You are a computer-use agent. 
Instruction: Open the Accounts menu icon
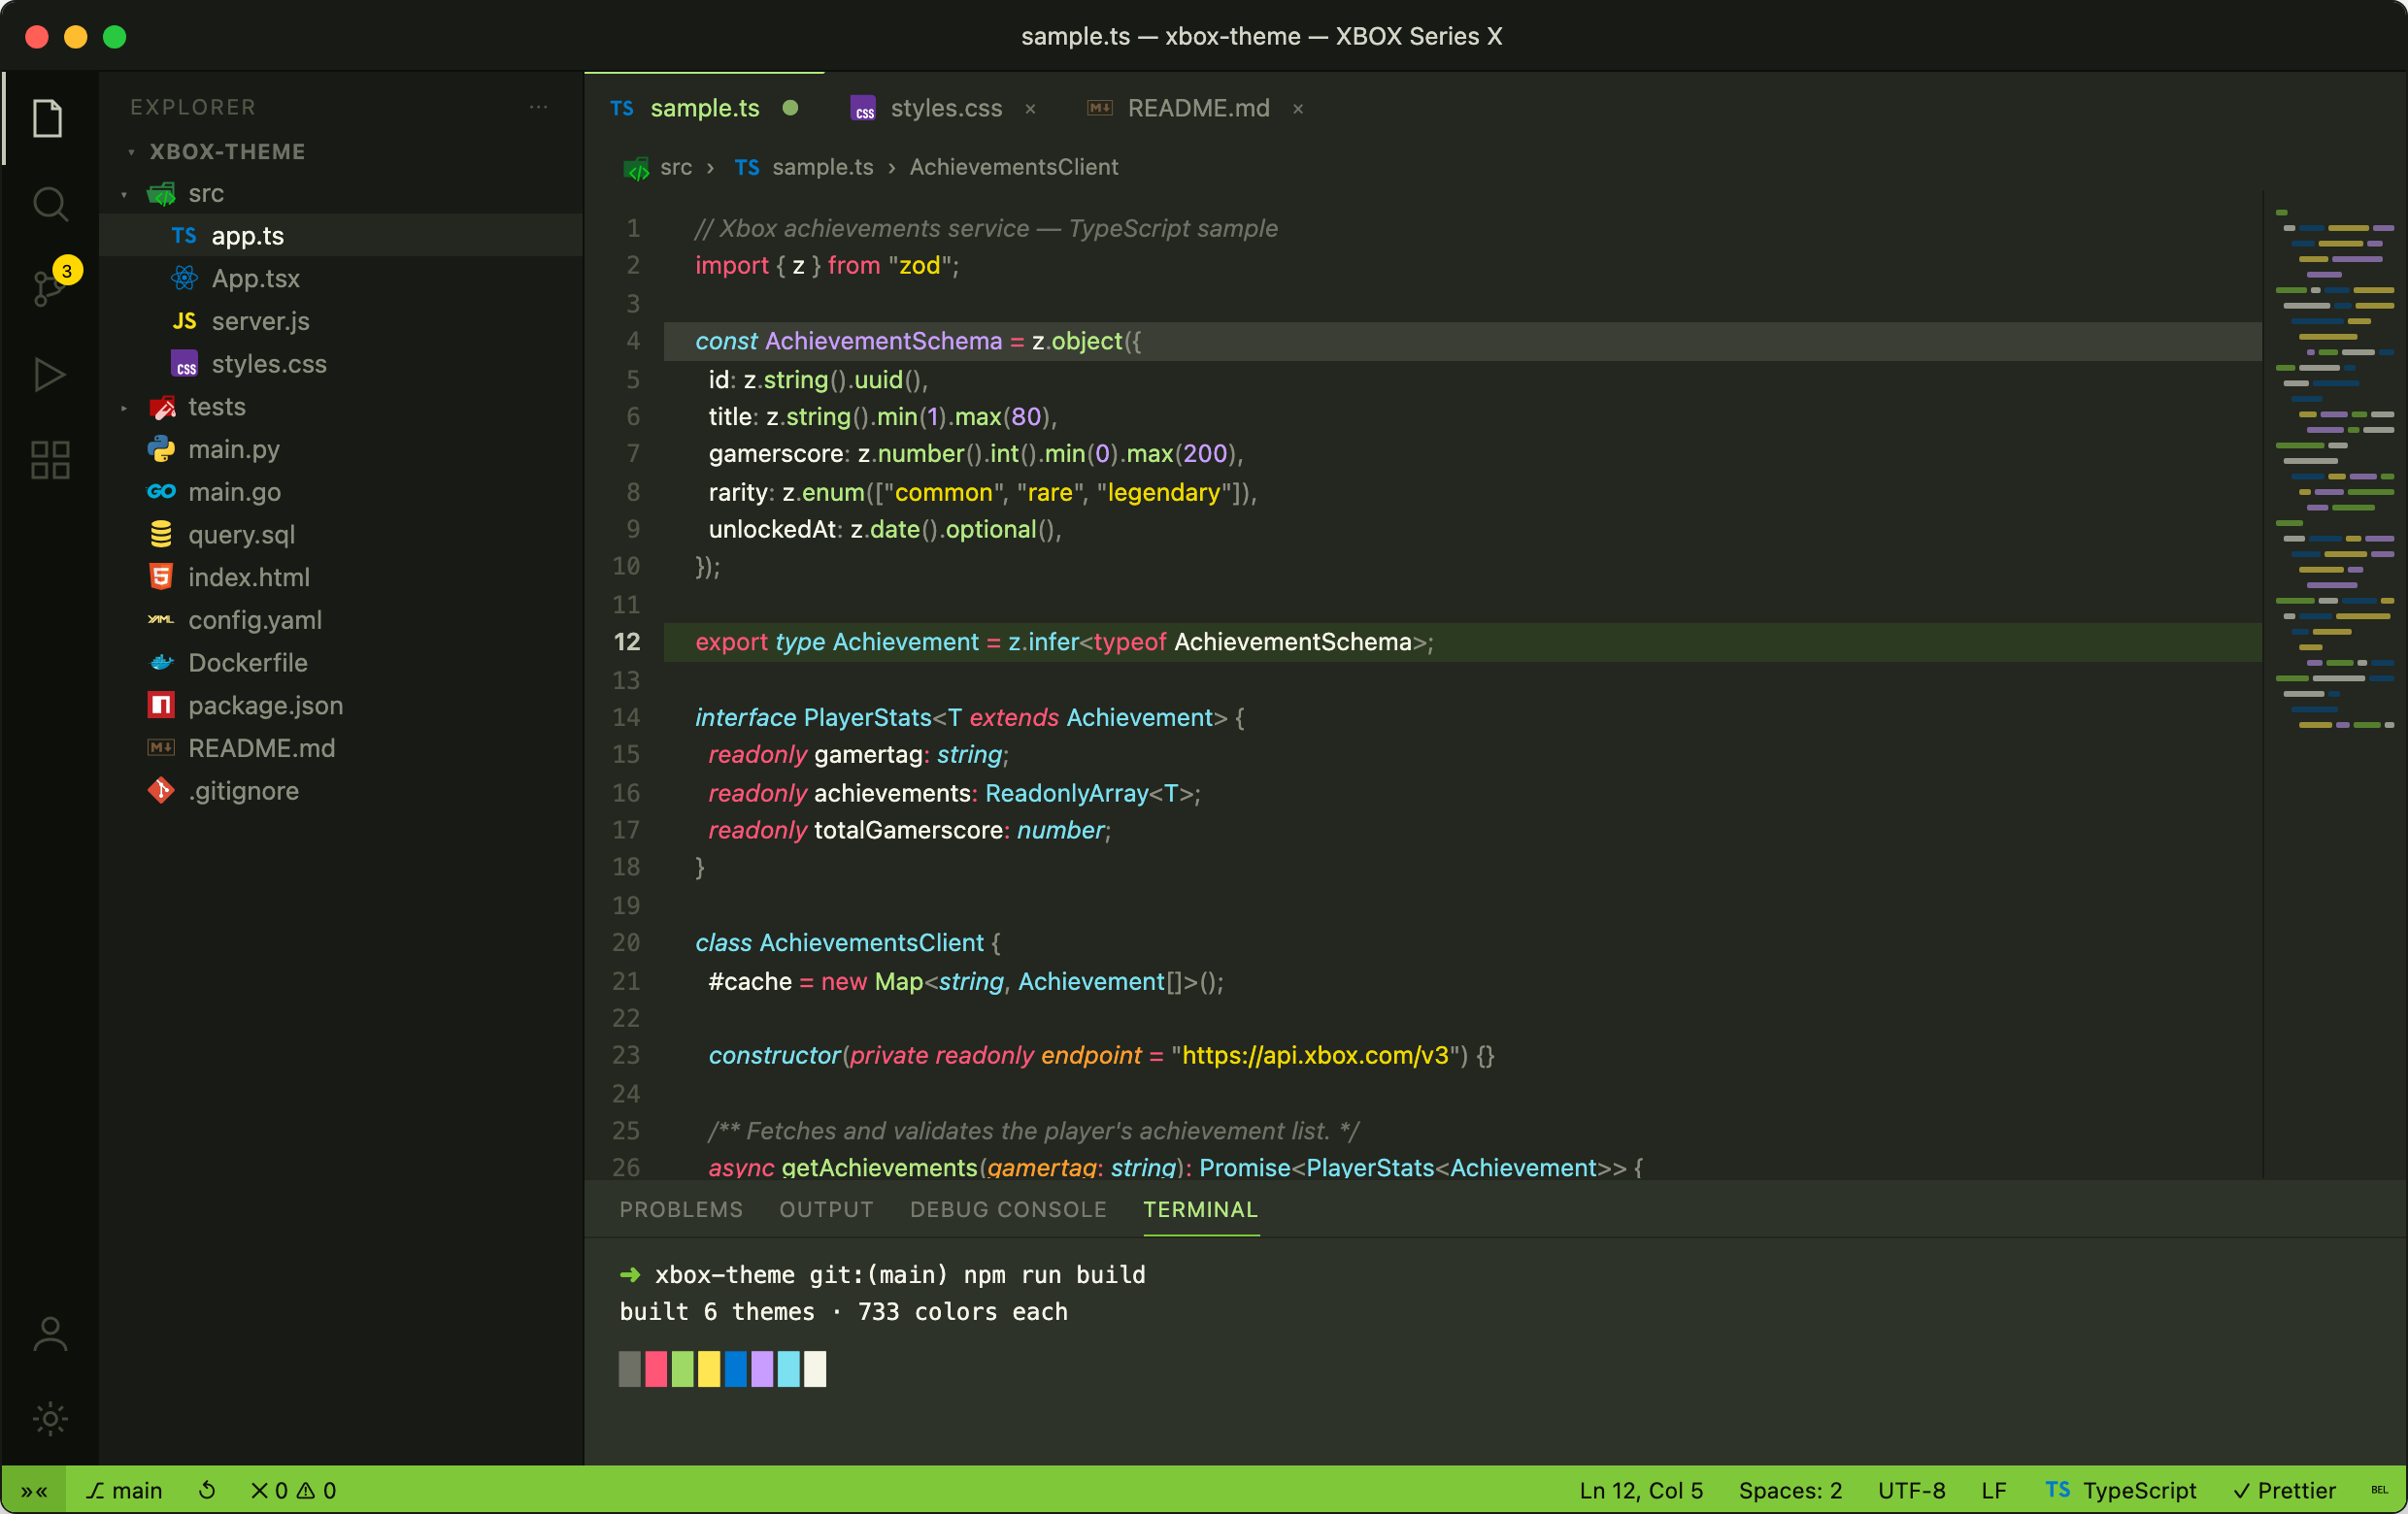coord(48,1333)
